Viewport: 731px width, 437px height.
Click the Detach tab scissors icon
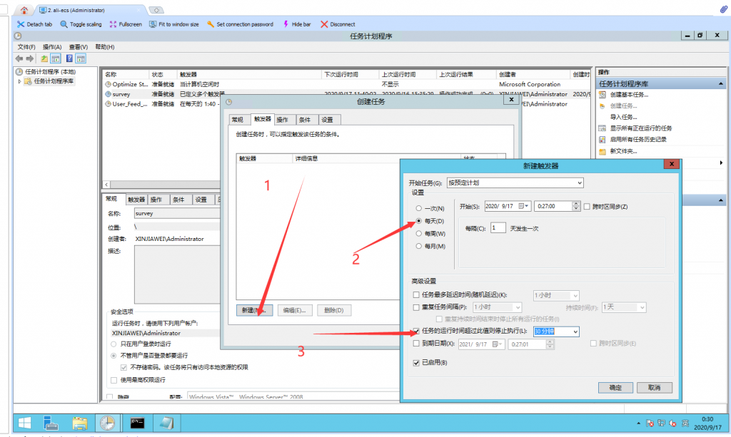[20, 24]
